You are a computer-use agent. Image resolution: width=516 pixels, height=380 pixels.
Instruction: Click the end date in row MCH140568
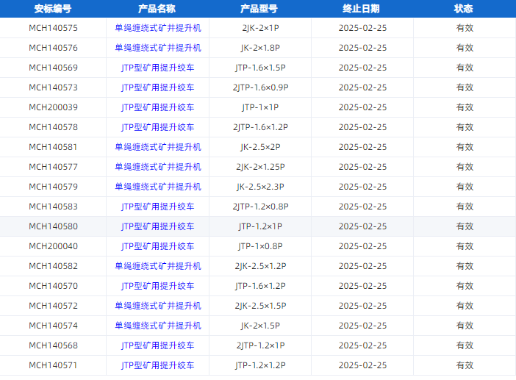click(x=362, y=345)
